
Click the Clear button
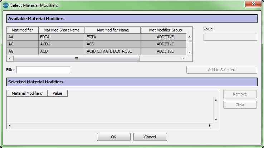[240, 105]
